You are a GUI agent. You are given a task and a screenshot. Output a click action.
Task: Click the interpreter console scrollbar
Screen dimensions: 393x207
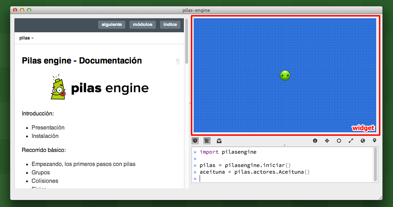[375, 164]
